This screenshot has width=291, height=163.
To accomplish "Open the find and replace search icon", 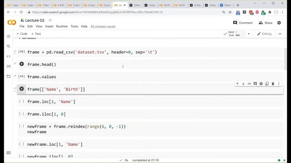I will 9,46.
